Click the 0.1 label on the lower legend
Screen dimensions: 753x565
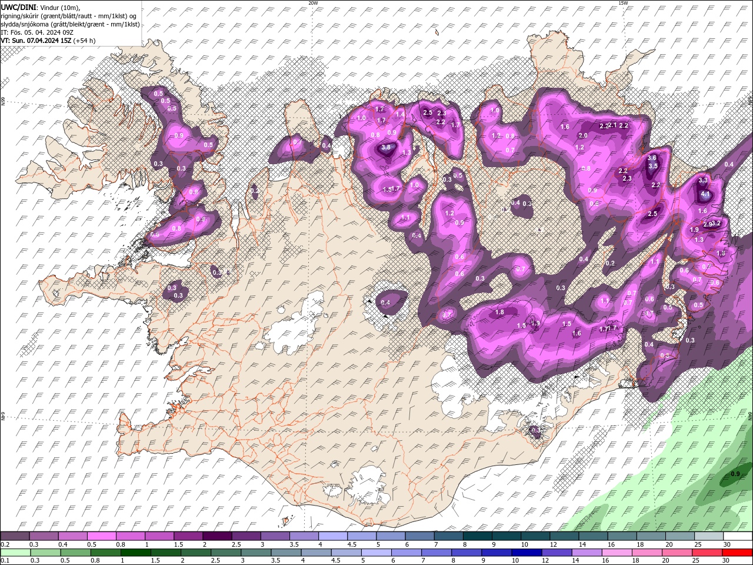point(5,561)
